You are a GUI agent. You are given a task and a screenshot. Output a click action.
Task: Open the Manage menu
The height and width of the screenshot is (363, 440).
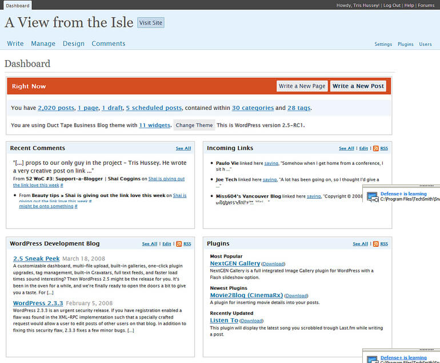pos(43,44)
